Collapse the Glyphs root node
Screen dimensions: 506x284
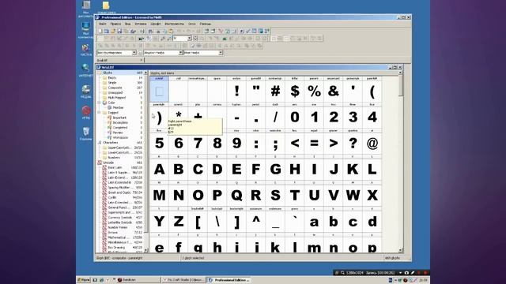pyautogui.click(x=100, y=73)
